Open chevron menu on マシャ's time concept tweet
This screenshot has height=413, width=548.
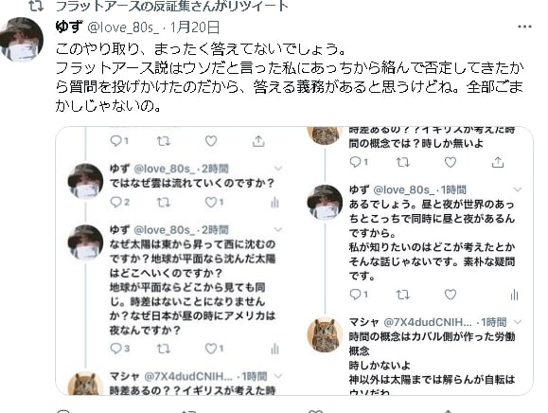pyautogui.click(x=518, y=322)
